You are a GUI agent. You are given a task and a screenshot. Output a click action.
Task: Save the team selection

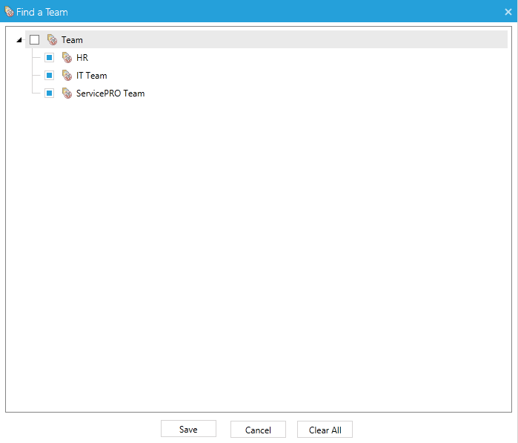coord(188,429)
